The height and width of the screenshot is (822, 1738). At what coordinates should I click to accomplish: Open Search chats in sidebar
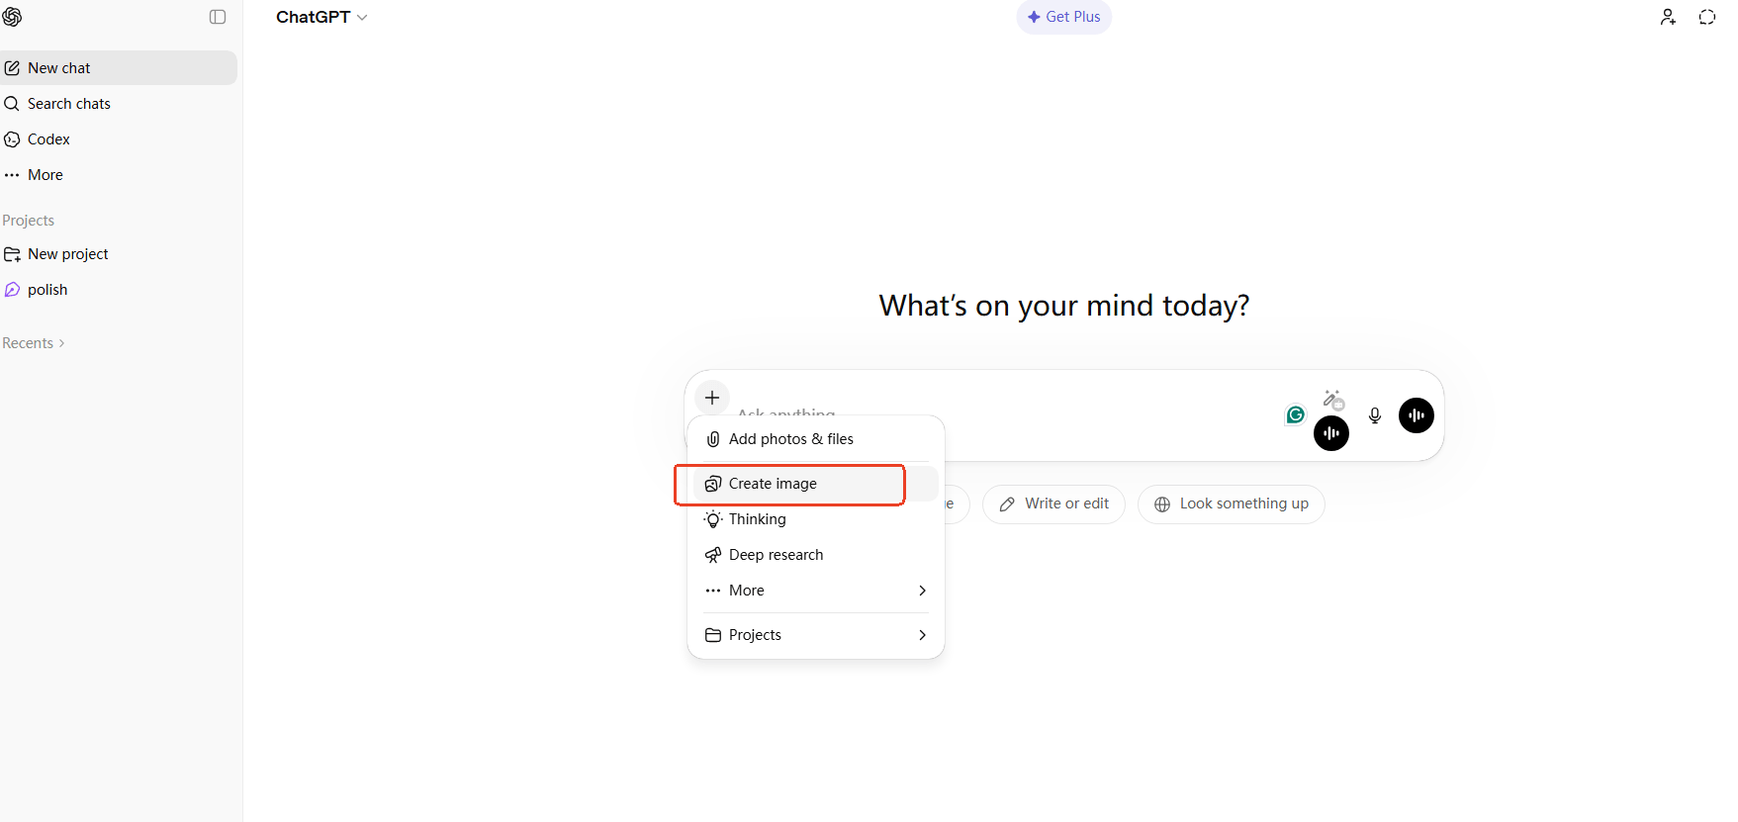pos(68,104)
